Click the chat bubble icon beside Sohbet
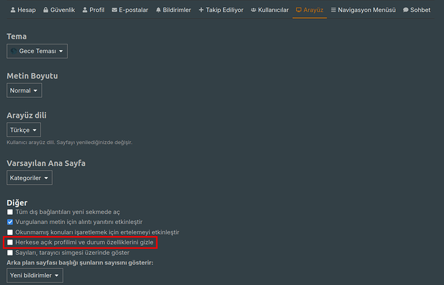The image size is (444, 285). (405, 10)
